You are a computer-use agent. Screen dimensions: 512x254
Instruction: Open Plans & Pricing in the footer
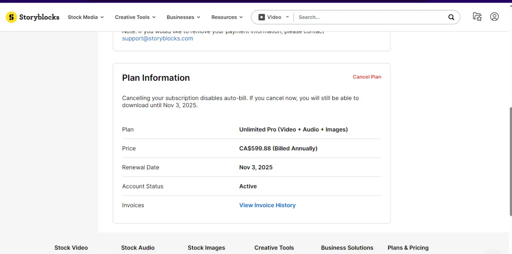point(408,248)
